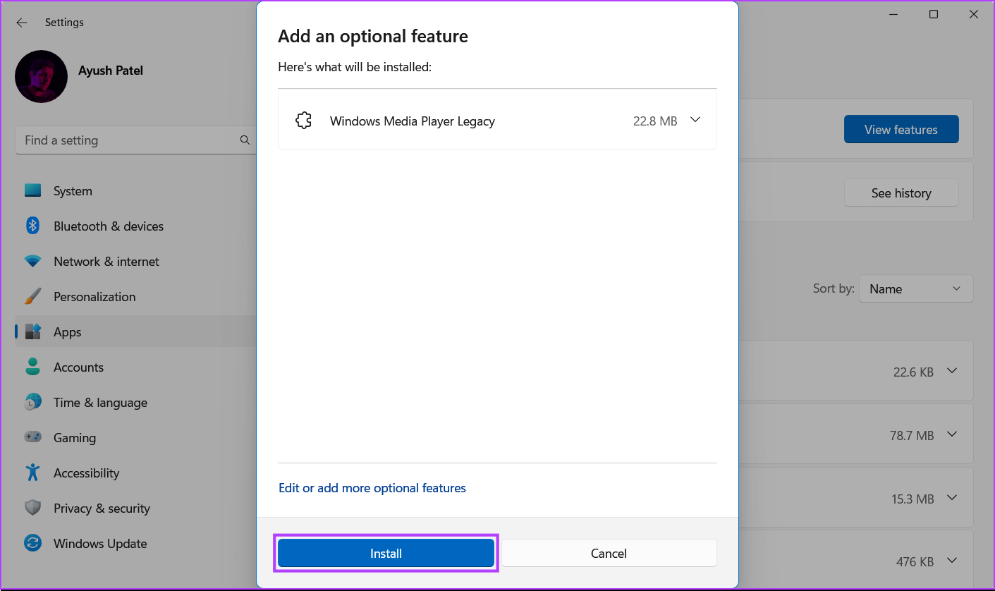Screen dimensions: 995x591
Task: Open the System settings icon
Action: (32, 191)
